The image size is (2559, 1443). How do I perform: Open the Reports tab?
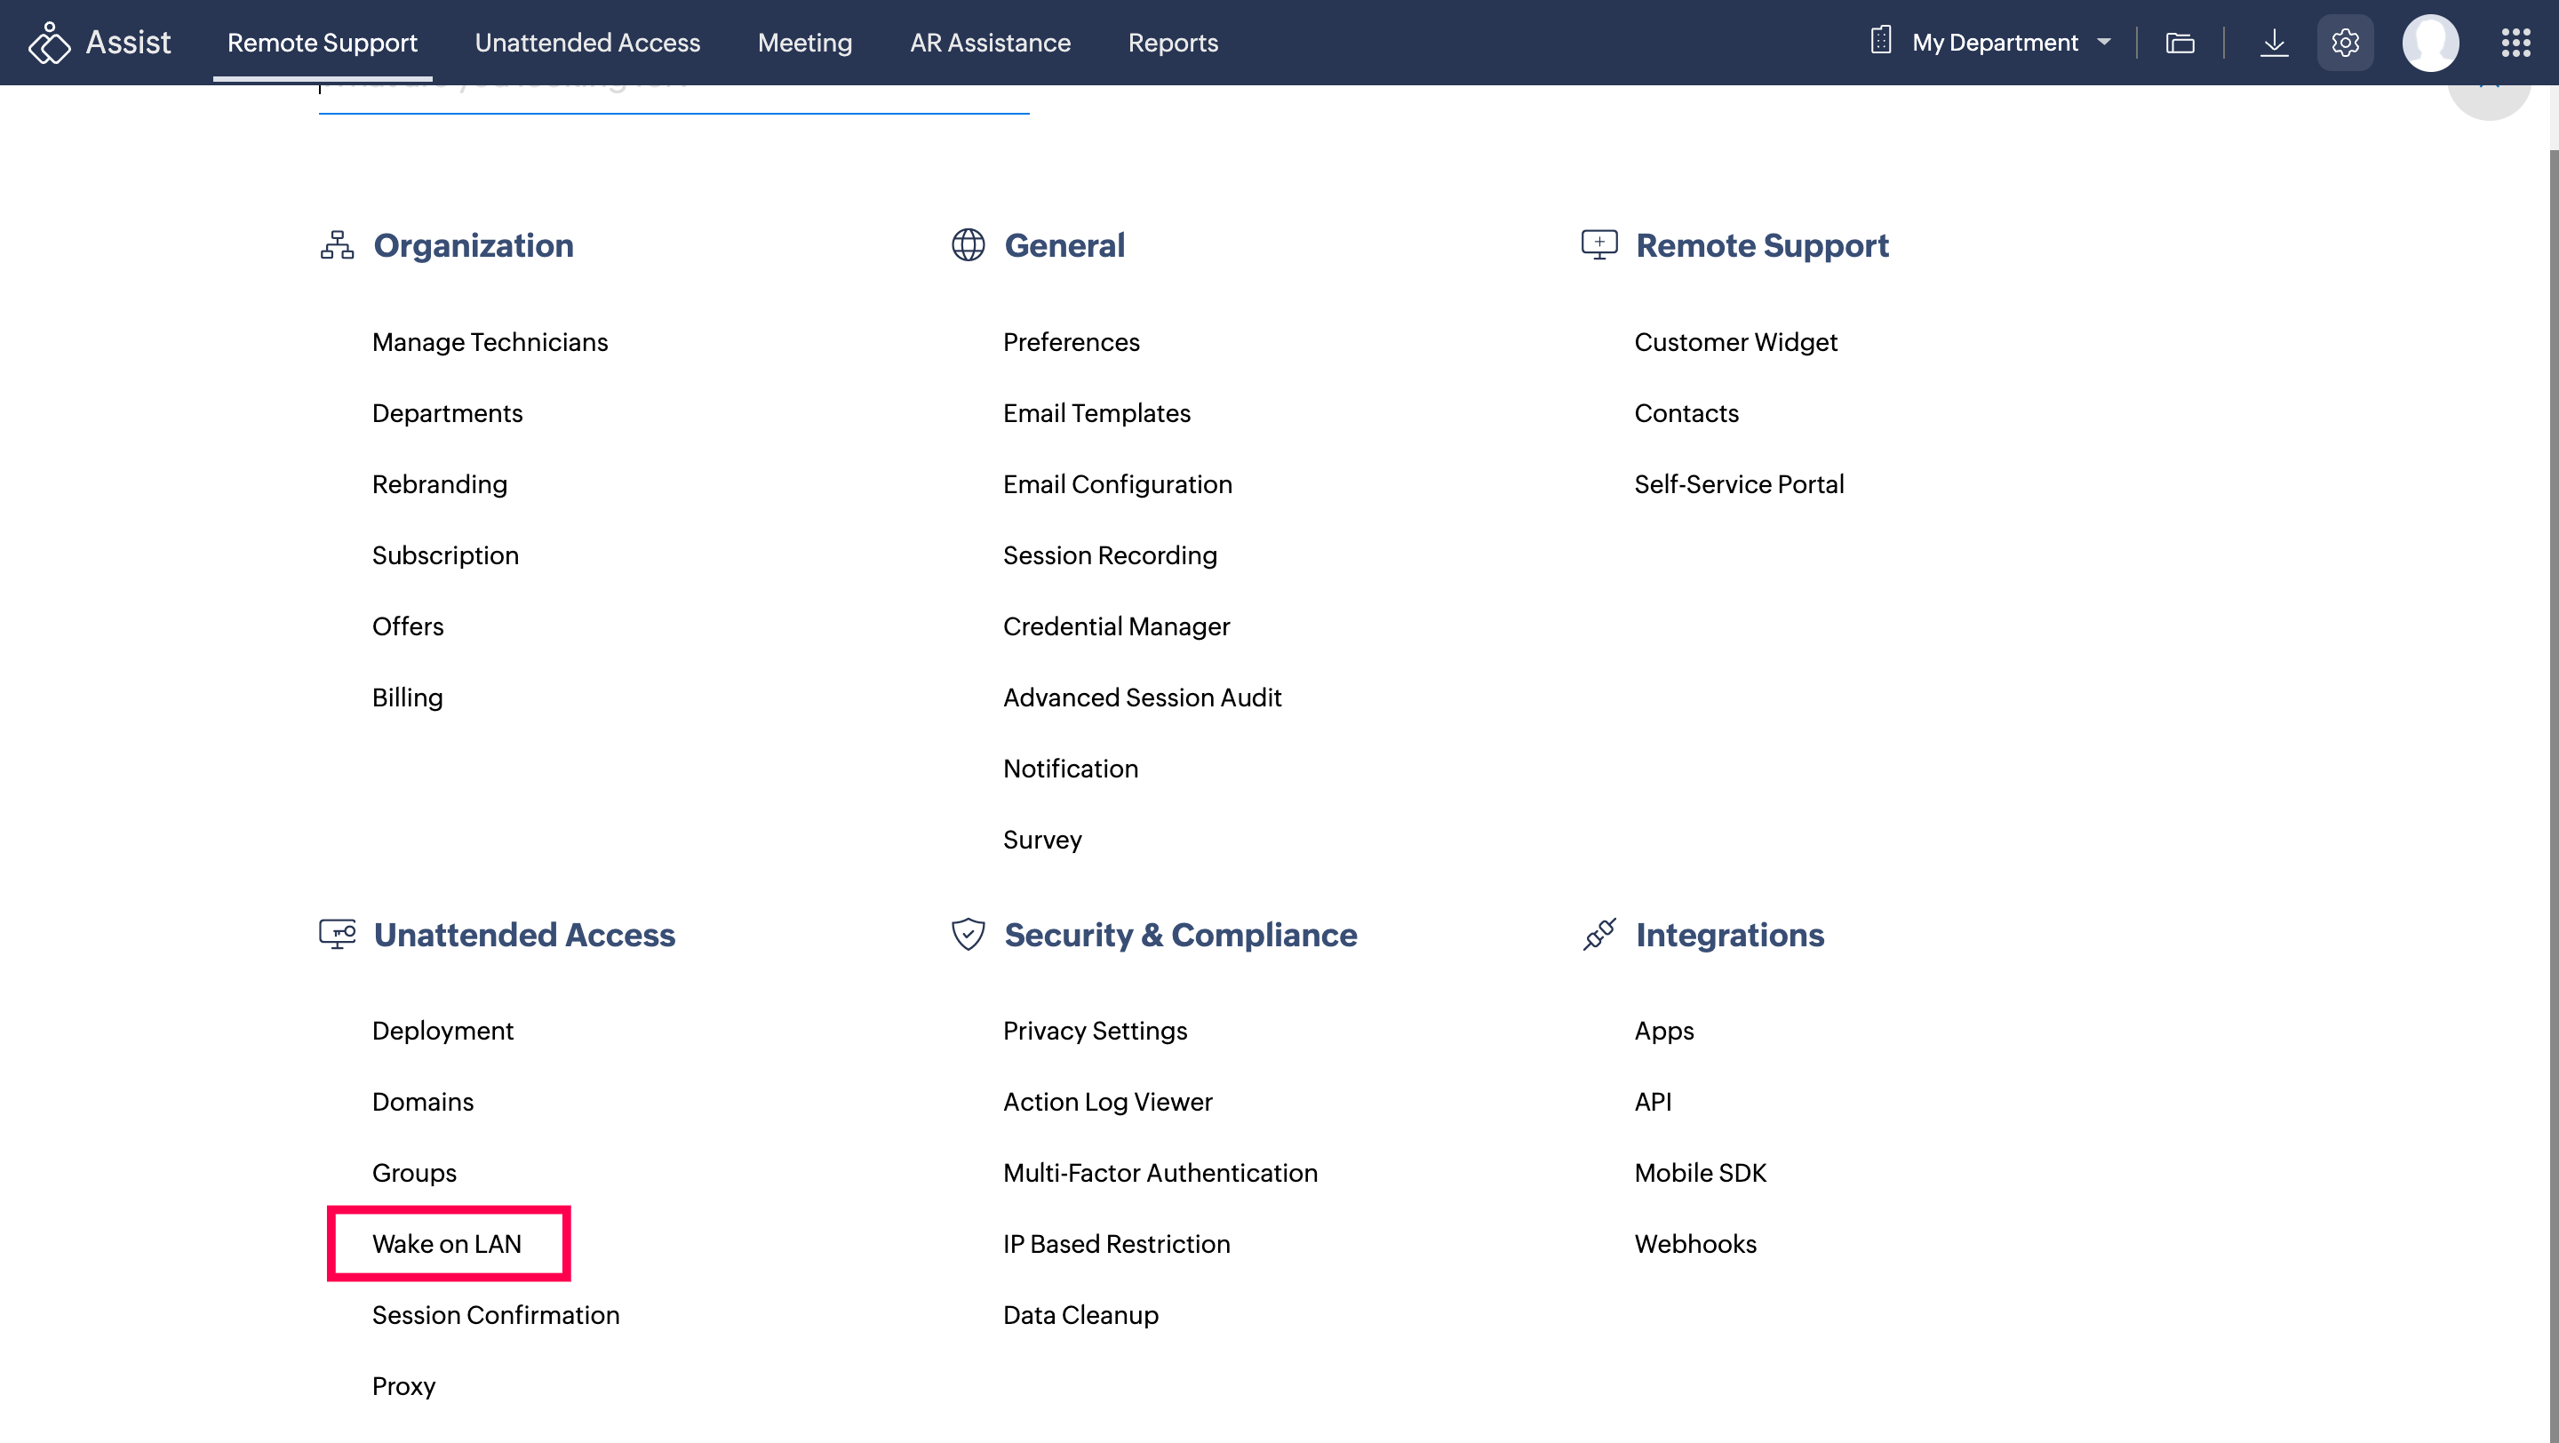click(x=1172, y=43)
